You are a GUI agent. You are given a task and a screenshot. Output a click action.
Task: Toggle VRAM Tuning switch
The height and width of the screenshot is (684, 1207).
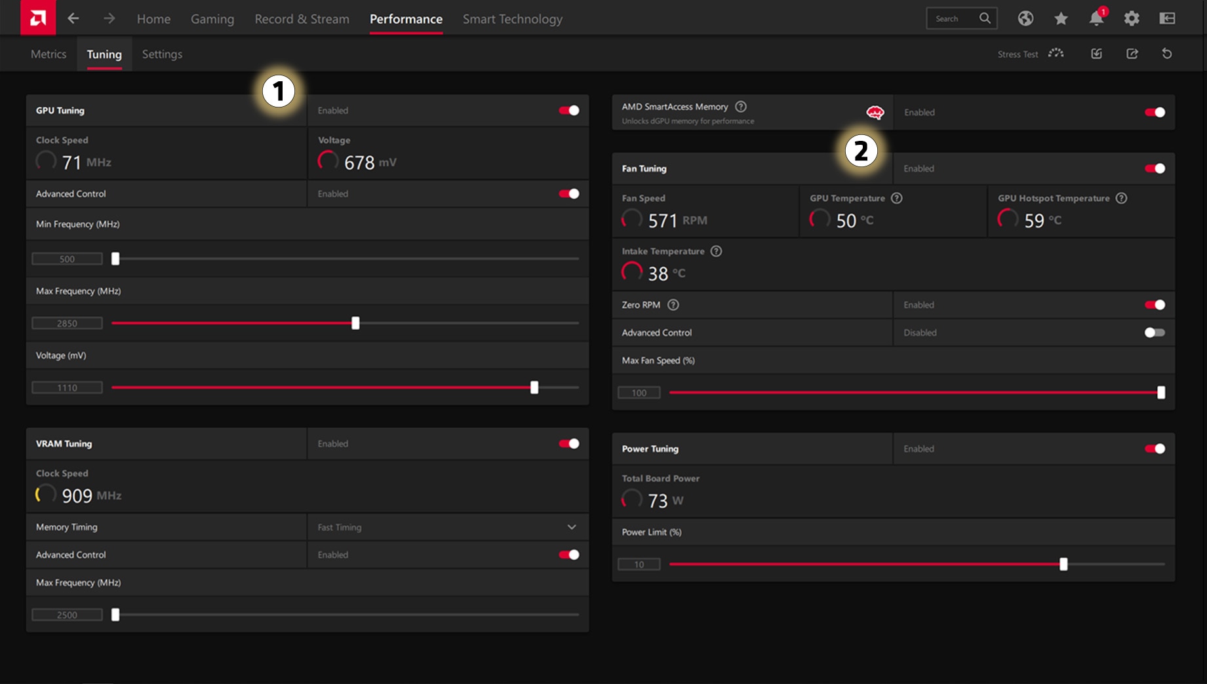coord(568,444)
